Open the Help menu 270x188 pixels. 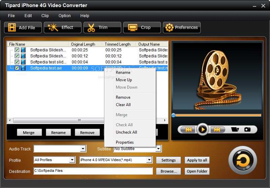(x=85, y=16)
